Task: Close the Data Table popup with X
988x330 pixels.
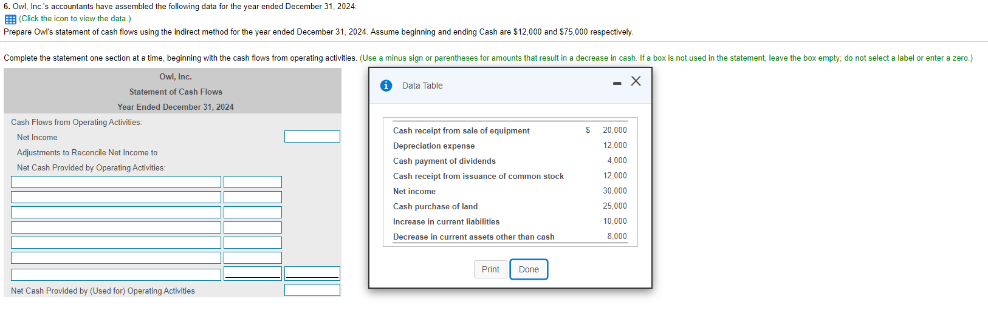Action: 636,81
